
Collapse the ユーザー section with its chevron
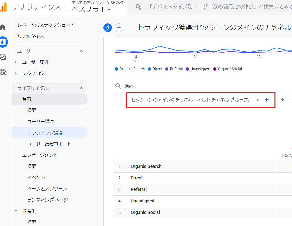(81, 51)
